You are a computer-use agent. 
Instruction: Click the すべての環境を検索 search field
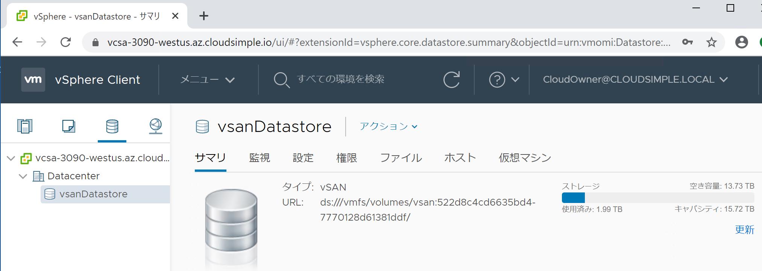pyautogui.click(x=340, y=79)
